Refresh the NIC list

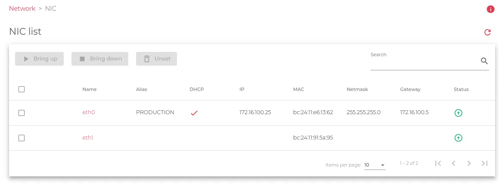487,32
